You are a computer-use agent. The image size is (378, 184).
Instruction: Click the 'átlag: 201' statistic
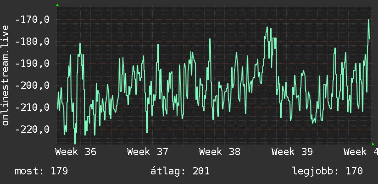180,171
